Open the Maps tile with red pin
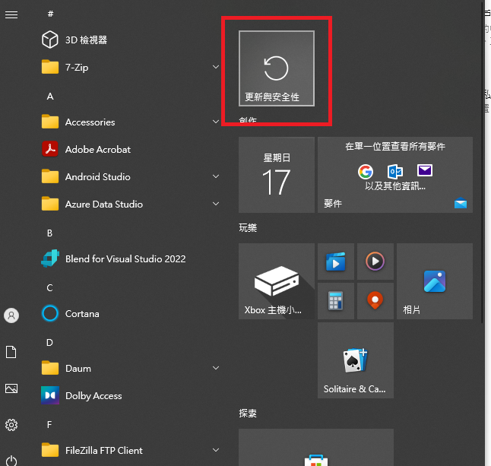Screen dimensions: 491x466 click(375, 301)
